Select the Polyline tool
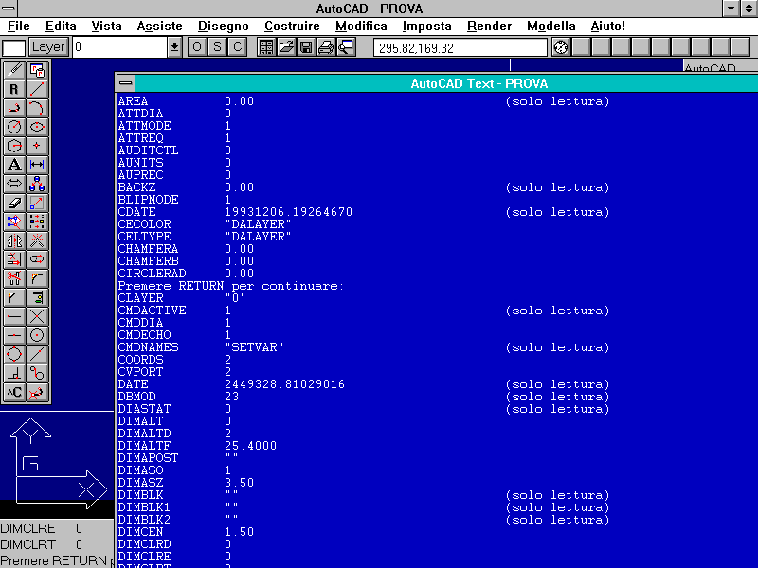 [x=14, y=108]
